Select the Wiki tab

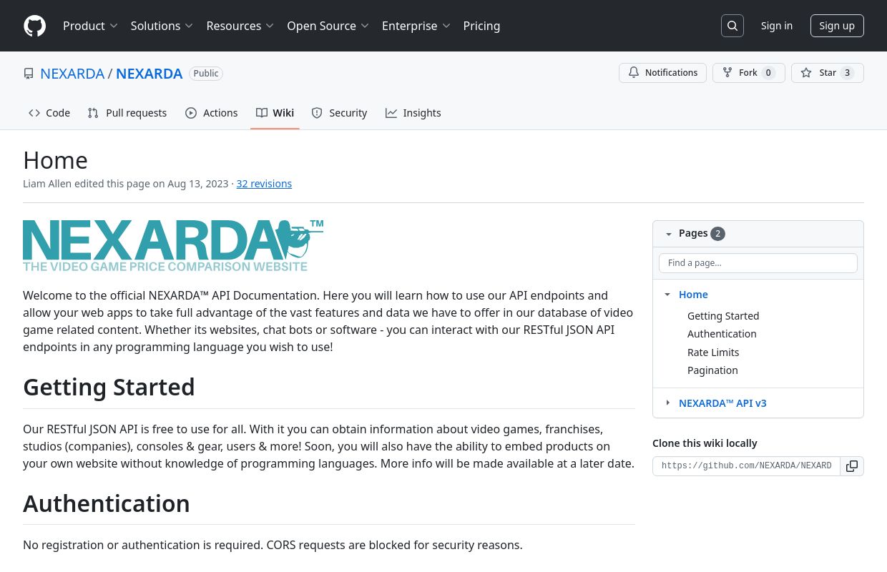pyautogui.click(x=275, y=113)
